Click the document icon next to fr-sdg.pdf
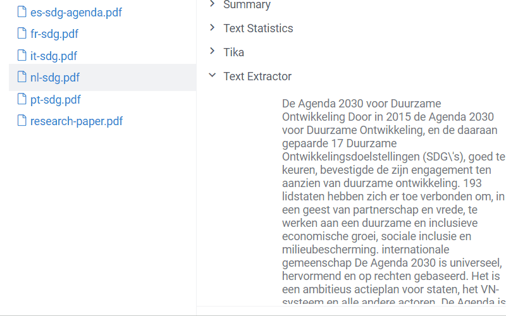 click(x=22, y=34)
